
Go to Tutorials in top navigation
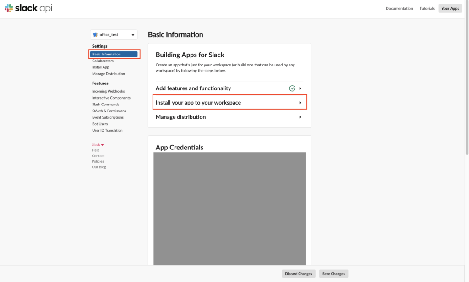click(x=427, y=8)
